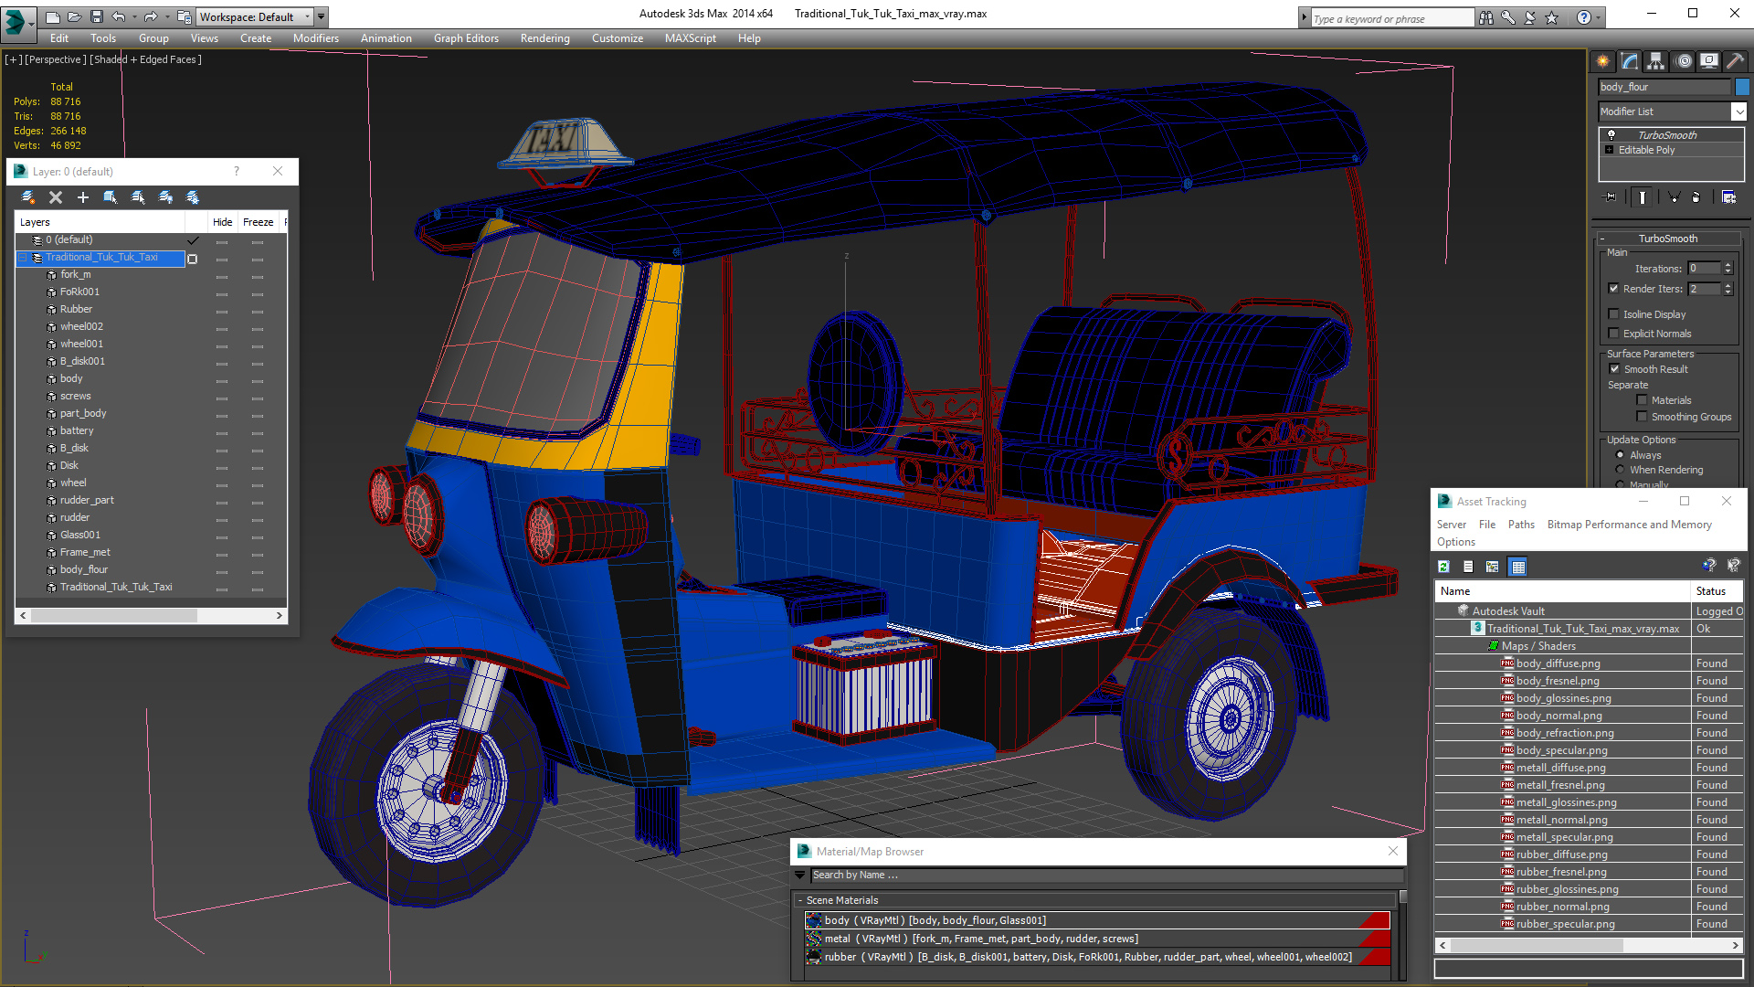Open the Rendering menu
This screenshot has width=1754, height=987.
(x=545, y=38)
